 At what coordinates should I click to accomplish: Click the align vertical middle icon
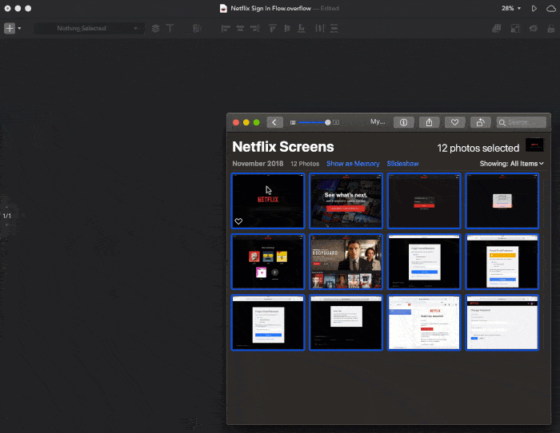(286, 28)
